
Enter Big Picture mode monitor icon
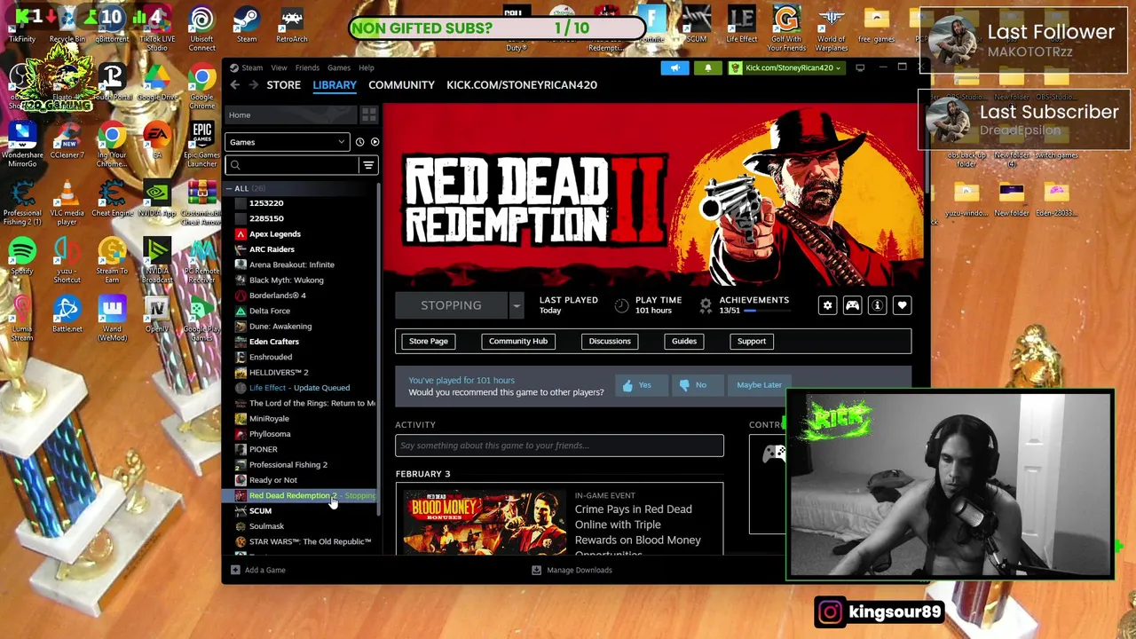860,67
